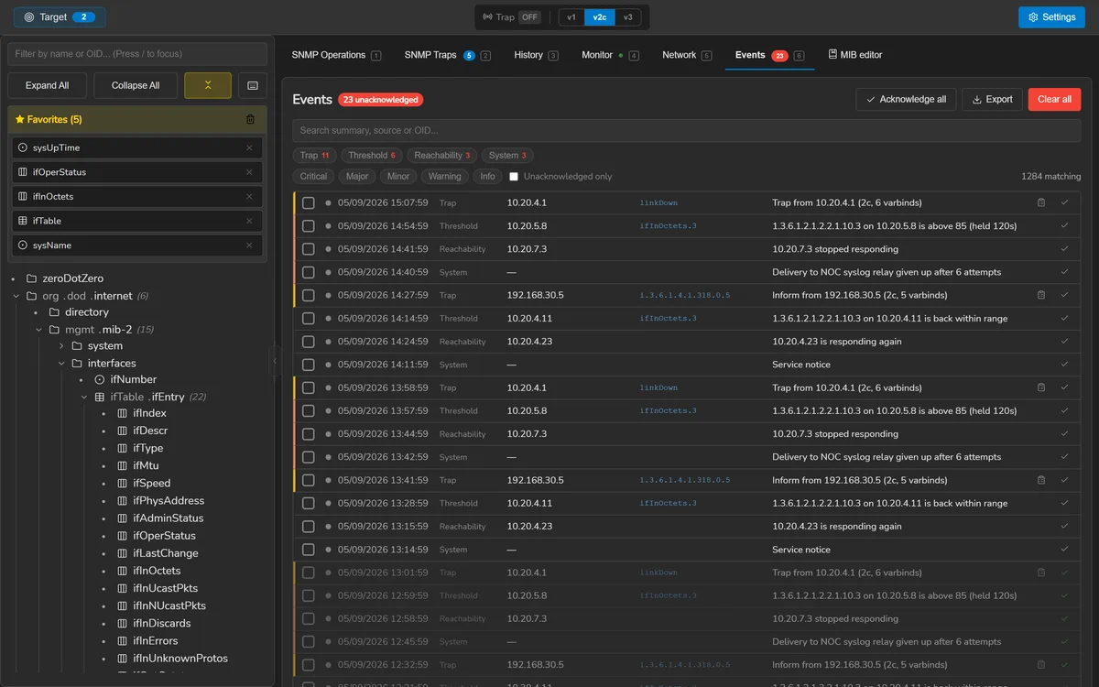Switch SNMP version to v1
The image size is (1099, 687).
pos(571,17)
